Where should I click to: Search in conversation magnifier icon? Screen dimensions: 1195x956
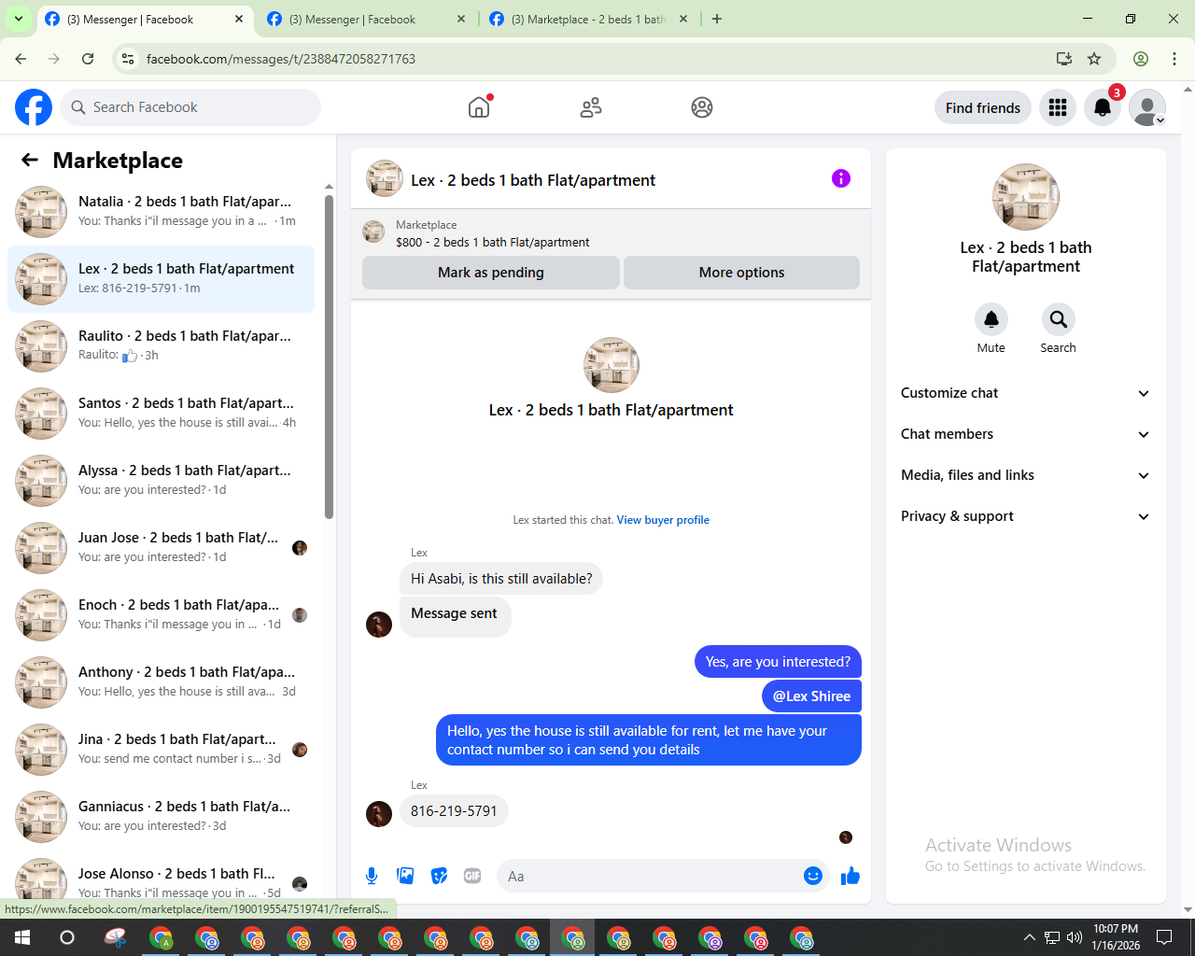(x=1058, y=319)
